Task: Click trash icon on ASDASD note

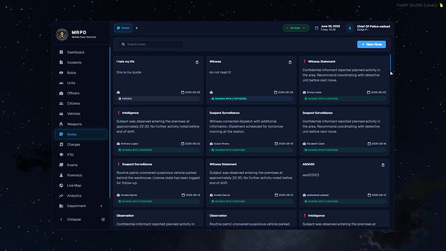Action: click(383, 165)
